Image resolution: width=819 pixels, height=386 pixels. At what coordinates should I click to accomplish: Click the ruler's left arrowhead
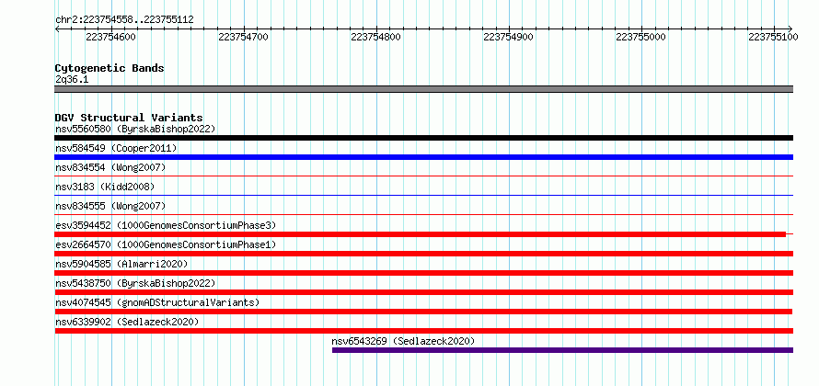click(57, 28)
